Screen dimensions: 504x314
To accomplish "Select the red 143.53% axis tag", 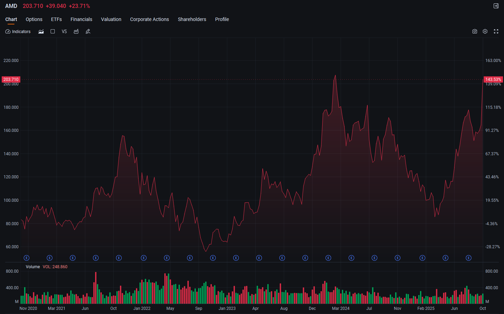I will [x=493, y=80].
